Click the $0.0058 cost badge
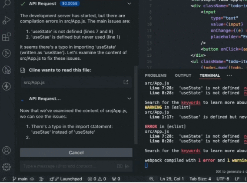247x183 pixels. tap(69, 3)
